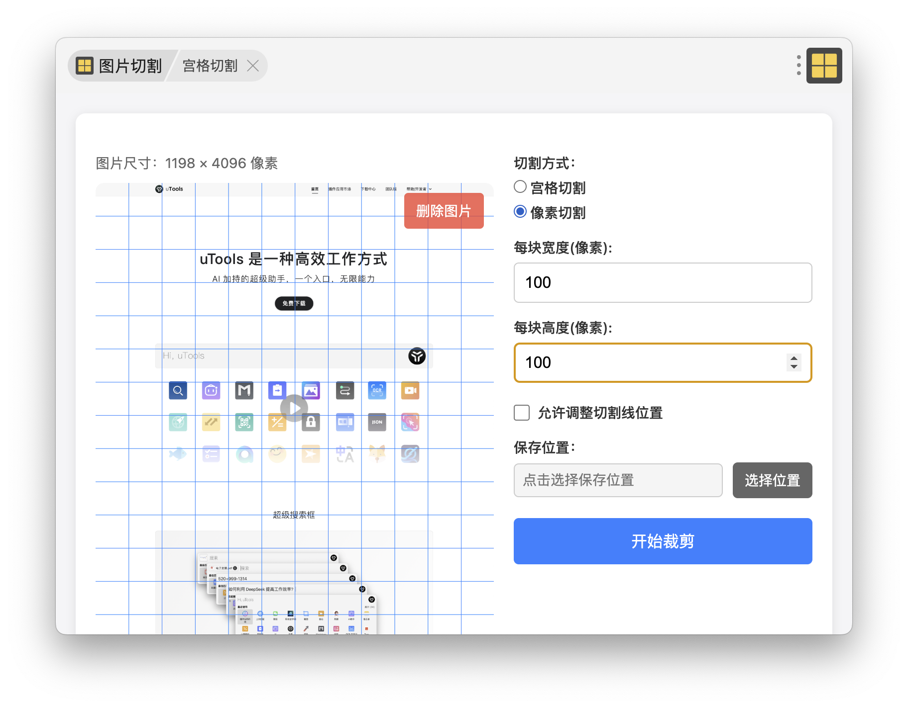Screen dimensions: 908x708
Task: Click the green QR code app icon
Action: (x=244, y=422)
